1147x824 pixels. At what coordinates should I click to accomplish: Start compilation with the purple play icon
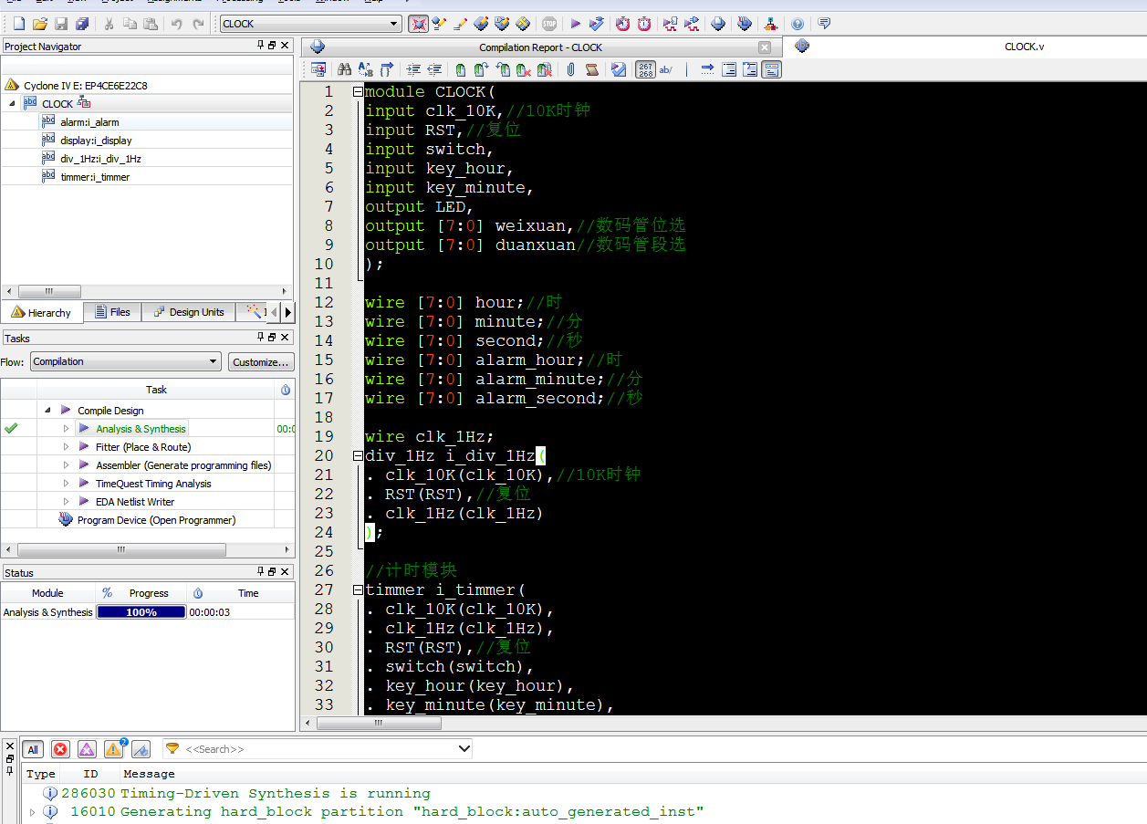tap(575, 24)
